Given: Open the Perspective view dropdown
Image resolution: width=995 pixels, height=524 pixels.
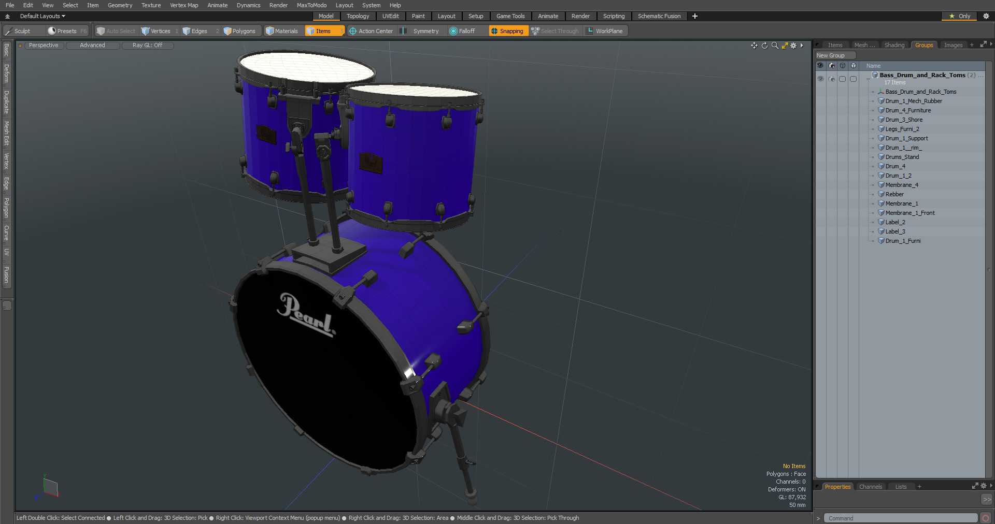Looking at the screenshot, I should [44, 46].
